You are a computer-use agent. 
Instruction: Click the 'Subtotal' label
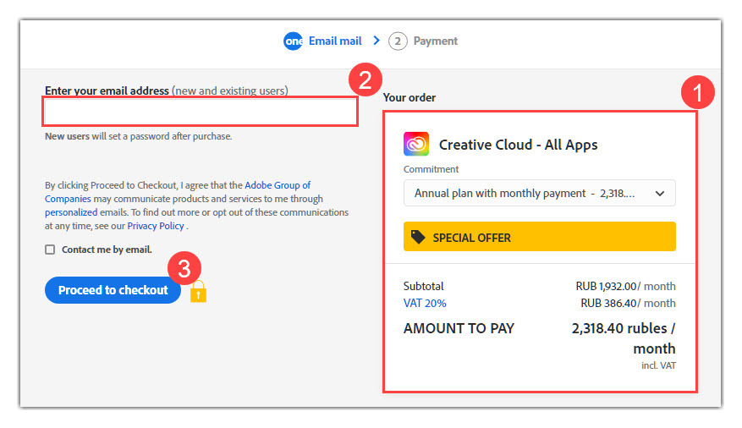[x=423, y=286]
